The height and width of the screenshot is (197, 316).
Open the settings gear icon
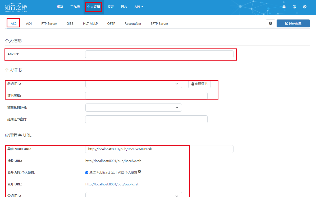pyautogui.click(x=284, y=7)
